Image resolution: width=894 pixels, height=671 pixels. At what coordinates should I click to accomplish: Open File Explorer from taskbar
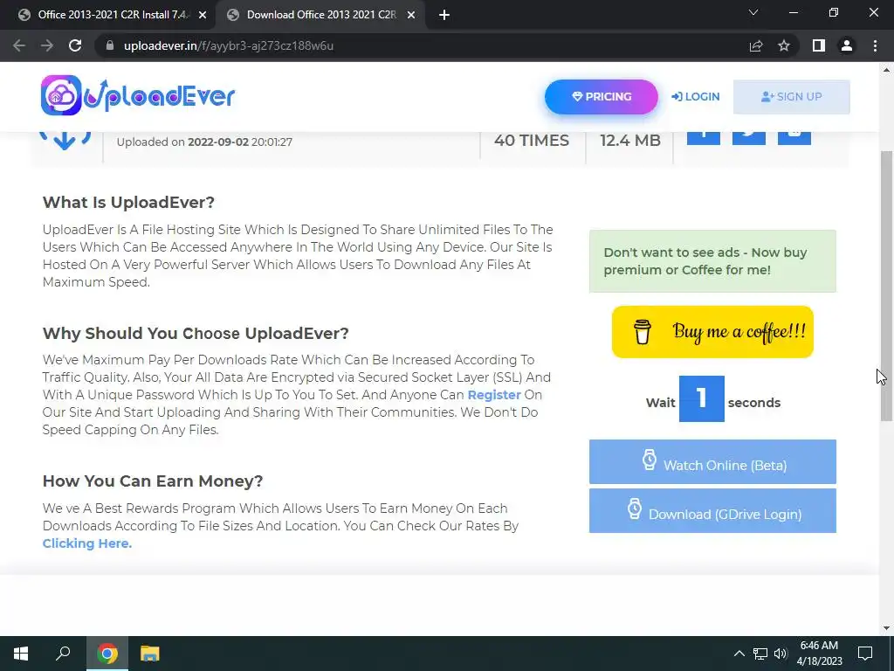150,654
